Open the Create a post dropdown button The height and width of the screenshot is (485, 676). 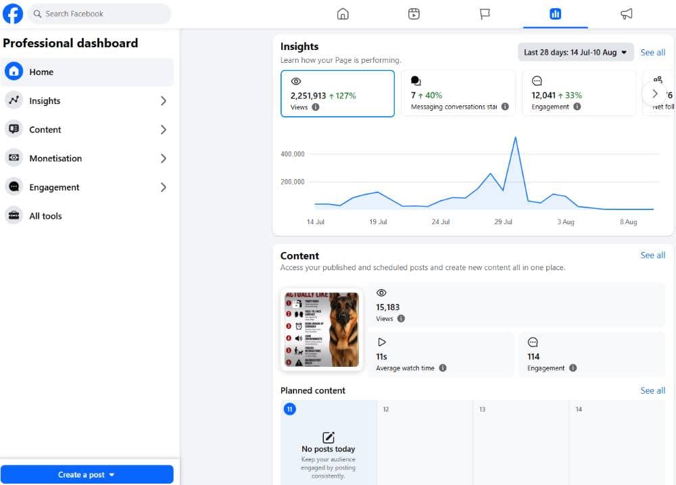[87, 474]
